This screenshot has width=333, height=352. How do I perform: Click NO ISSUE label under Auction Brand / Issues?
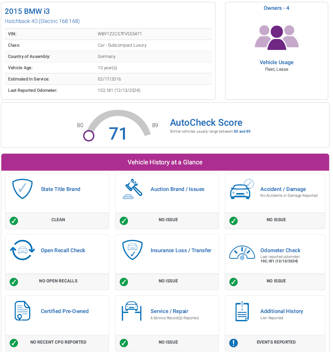tap(168, 220)
